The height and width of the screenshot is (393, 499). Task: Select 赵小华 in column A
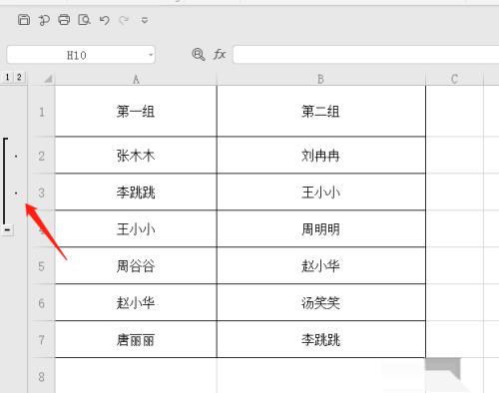pyautogui.click(x=136, y=303)
